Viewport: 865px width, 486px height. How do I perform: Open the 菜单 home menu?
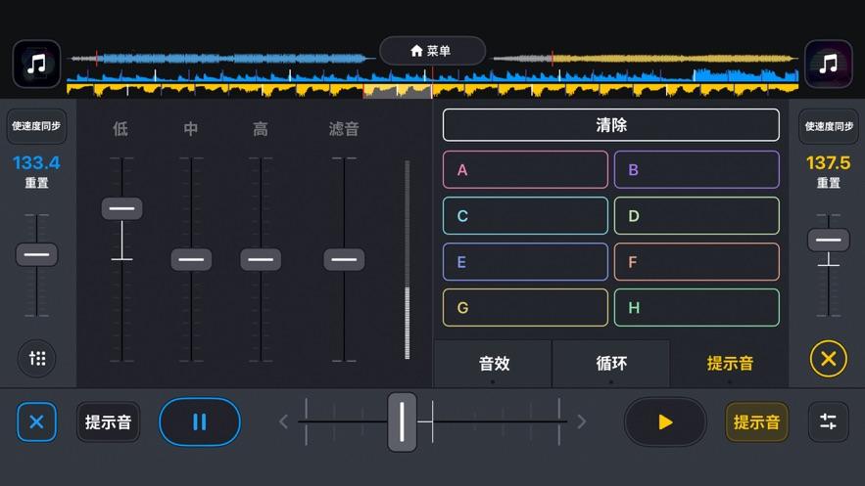(432, 51)
